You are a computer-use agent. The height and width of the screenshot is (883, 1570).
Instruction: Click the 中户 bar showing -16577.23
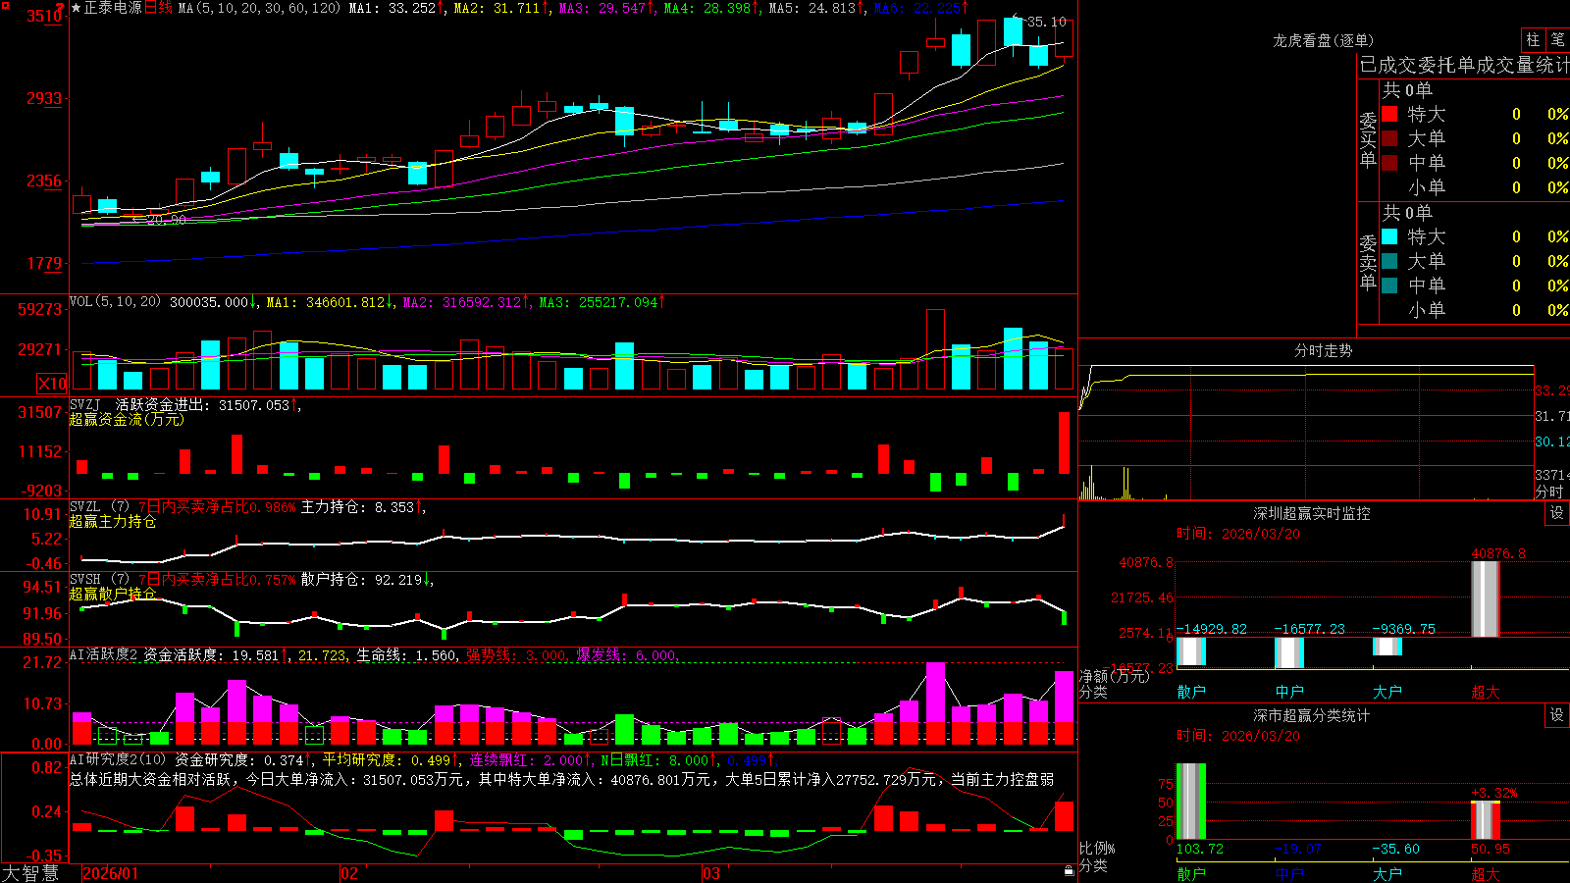click(x=1289, y=652)
